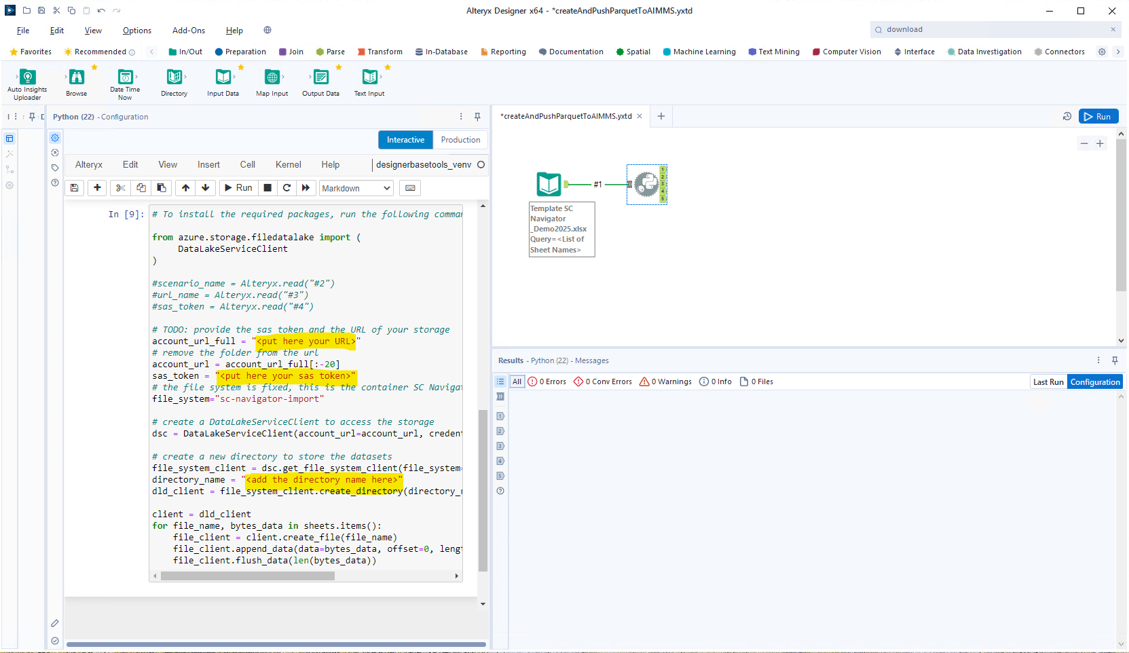Open the File menu
The image size is (1129, 653).
[23, 31]
